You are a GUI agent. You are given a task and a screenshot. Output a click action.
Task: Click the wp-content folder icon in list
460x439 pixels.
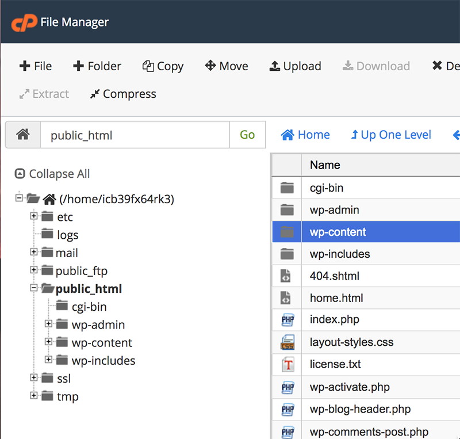pos(287,232)
